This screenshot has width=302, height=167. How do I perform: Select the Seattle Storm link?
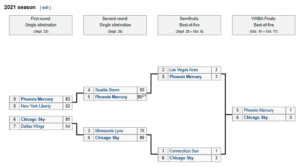(x=107, y=90)
